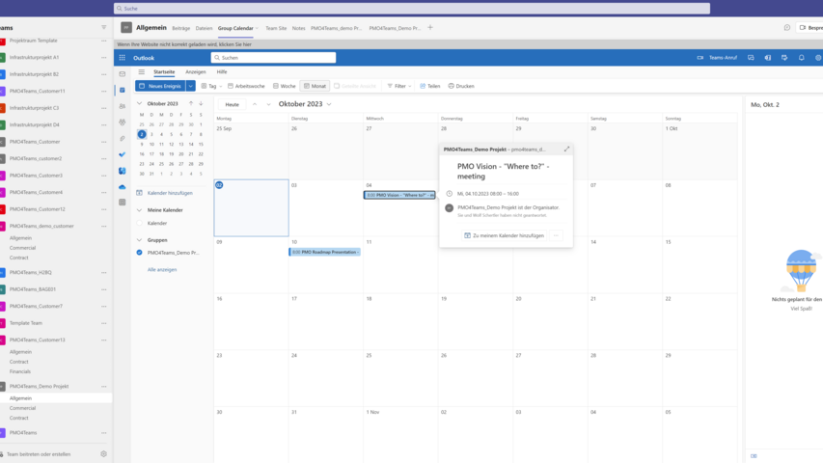Print the calendar with Drucken
Viewport: 823px width, 463px height.
(460, 86)
